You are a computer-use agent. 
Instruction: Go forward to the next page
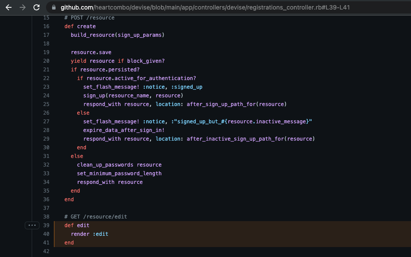23,7
